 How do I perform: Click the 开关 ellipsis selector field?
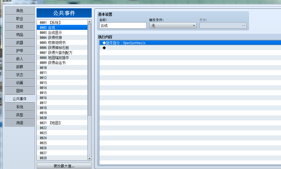pyautogui.click(x=223, y=26)
